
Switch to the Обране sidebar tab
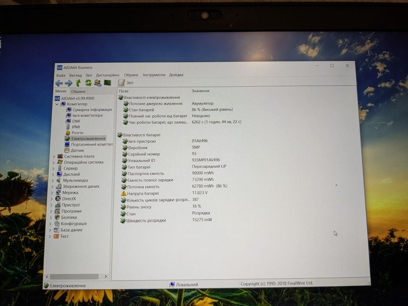(78, 91)
